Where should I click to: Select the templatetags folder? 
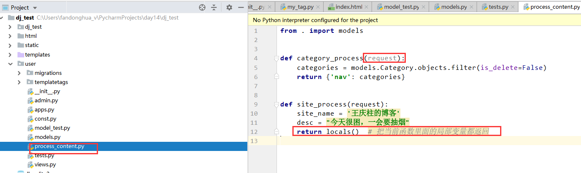(51, 82)
